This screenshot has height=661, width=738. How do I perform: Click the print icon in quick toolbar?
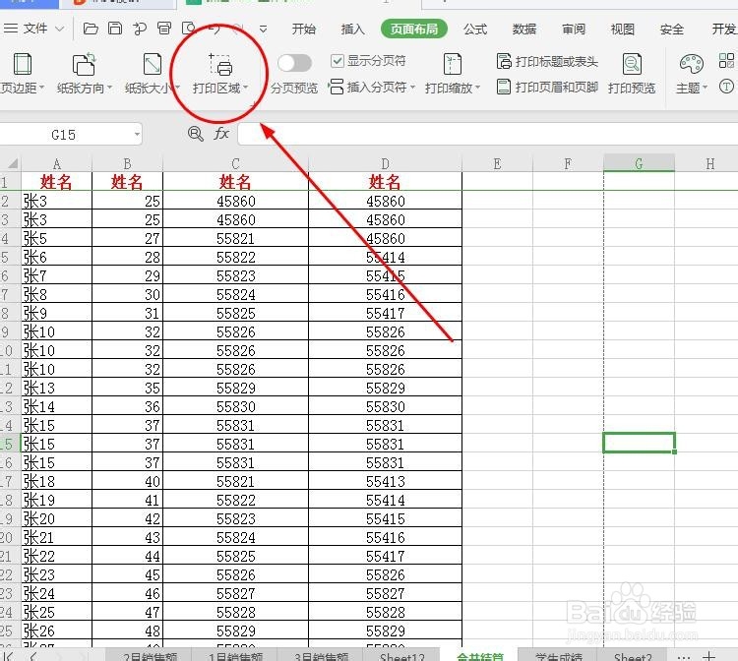[x=164, y=29]
